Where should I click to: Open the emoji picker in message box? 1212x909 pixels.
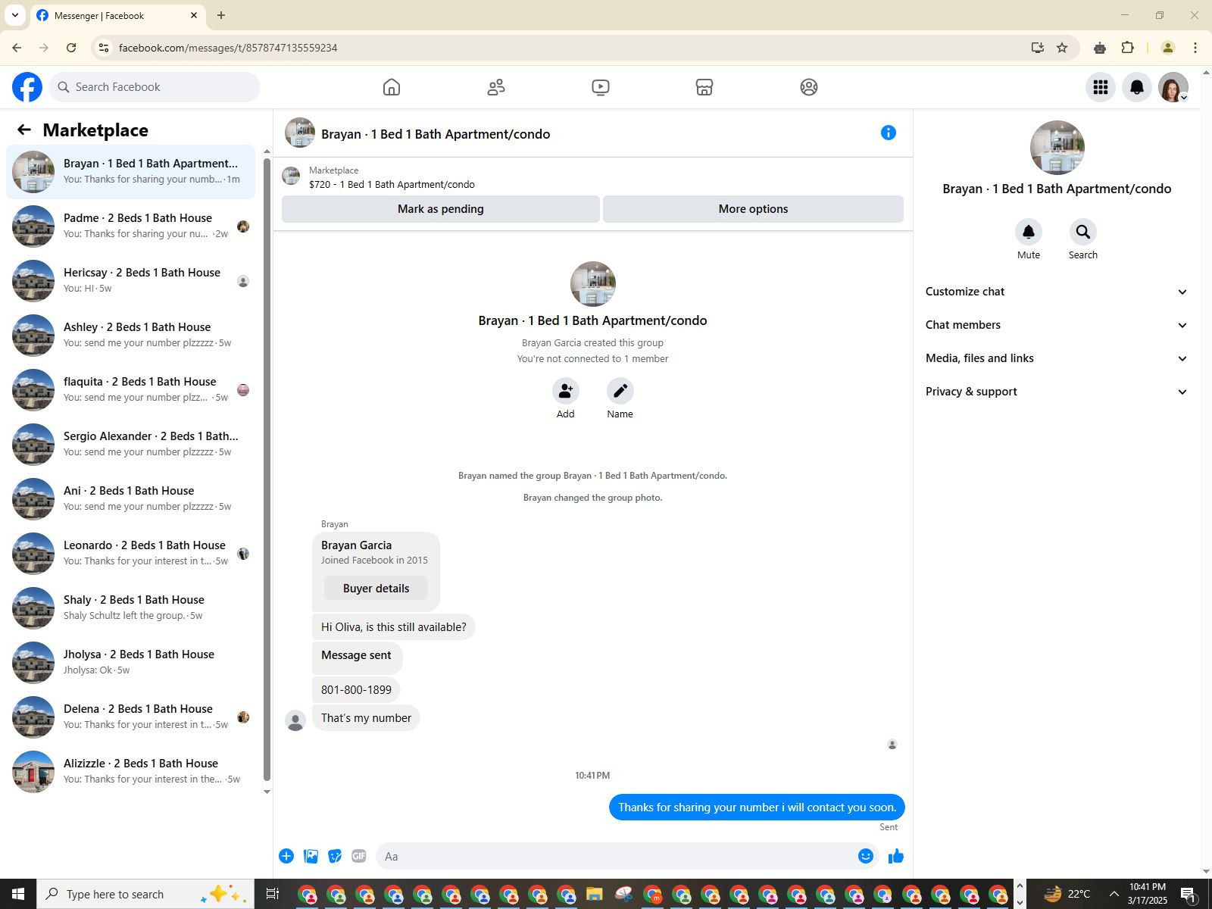(866, 856)
